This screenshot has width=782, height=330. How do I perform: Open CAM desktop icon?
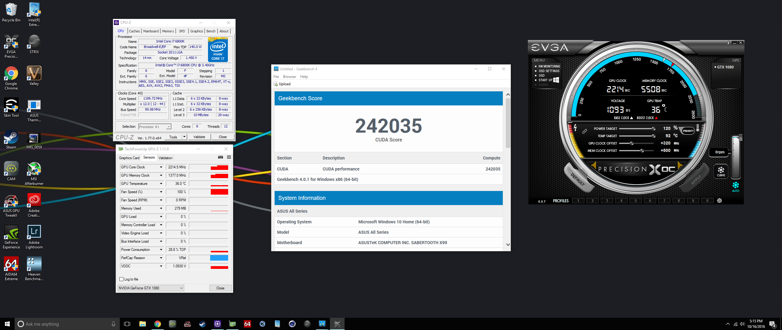point(11,171)
